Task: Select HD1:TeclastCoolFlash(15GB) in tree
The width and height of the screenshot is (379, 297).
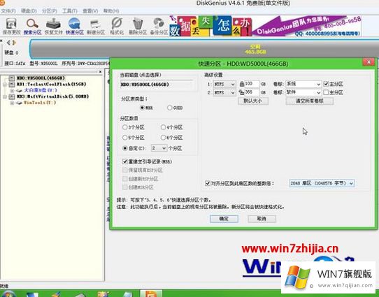Action: click(51, 85)
